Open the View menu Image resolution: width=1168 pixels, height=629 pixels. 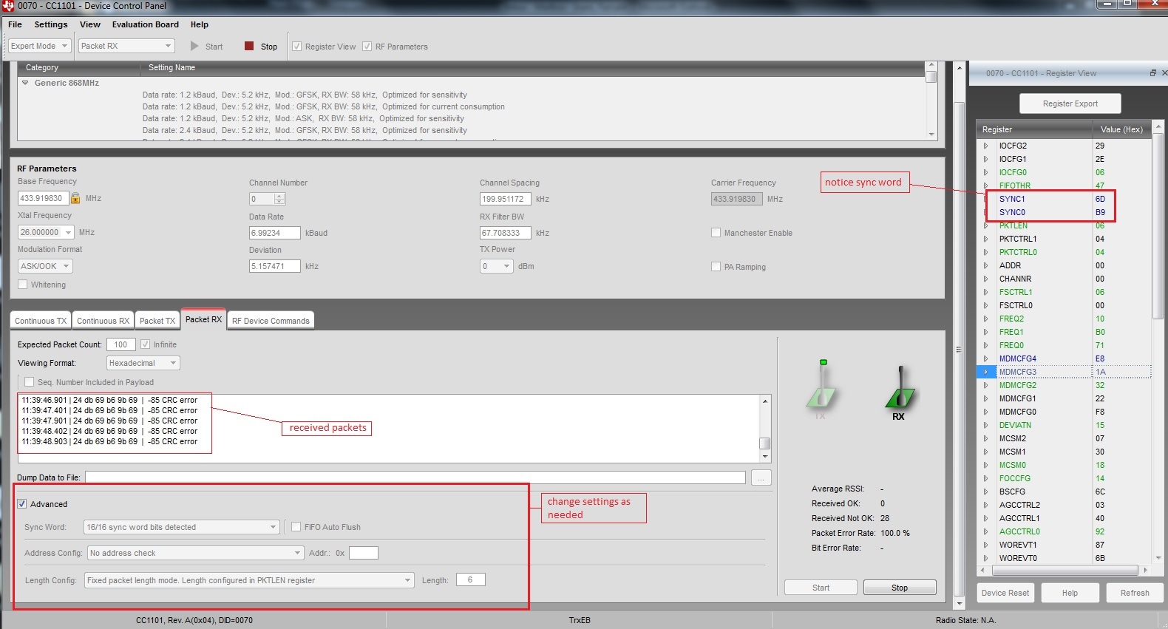click(x=90, y=24)
